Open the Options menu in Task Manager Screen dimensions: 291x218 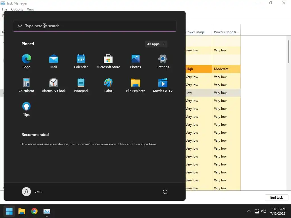(x=17, y=9)
